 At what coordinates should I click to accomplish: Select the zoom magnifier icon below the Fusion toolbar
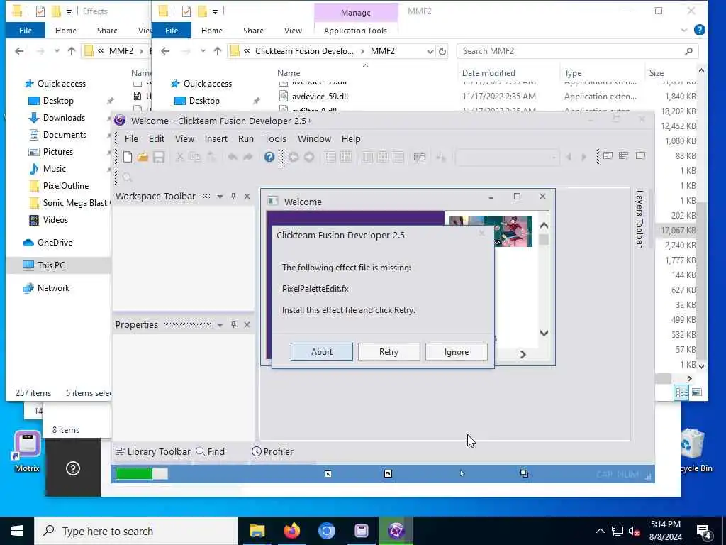tap(128, 177)
